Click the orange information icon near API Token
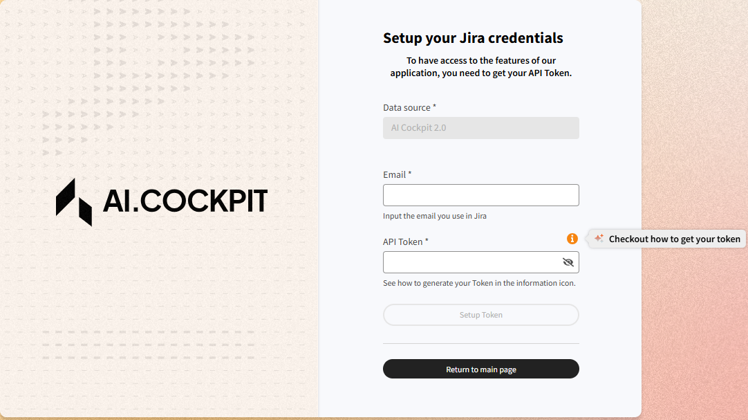Viewport: 748px width, 420px height. [x=572, y=239]
